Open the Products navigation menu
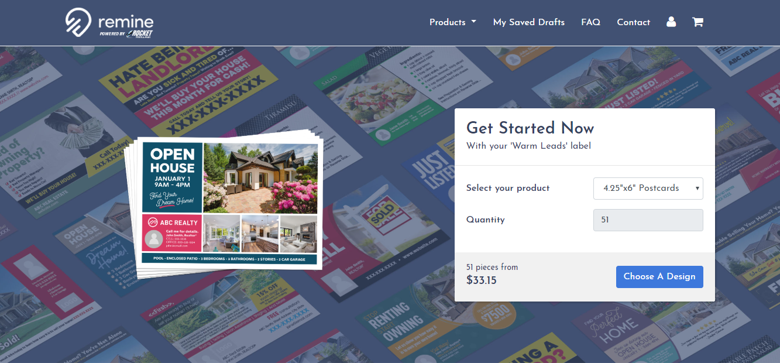 [x=452, y=22]
